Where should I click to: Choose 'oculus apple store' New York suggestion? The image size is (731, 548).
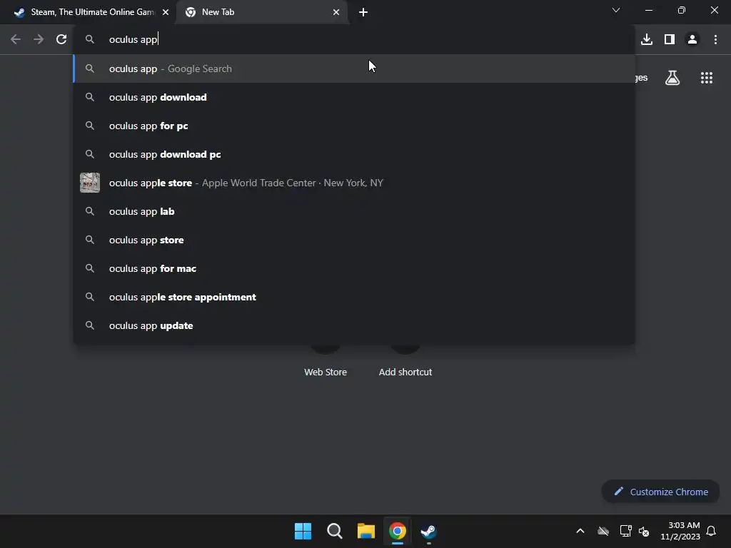tap(354, 183)
